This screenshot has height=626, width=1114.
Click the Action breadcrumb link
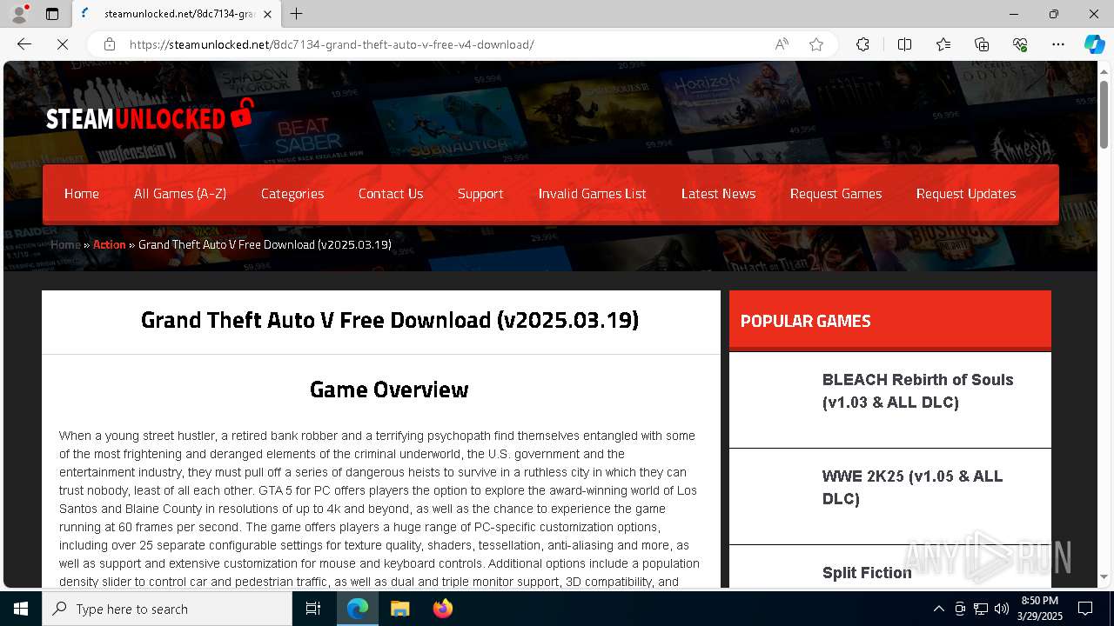click(x=110, y=244)
